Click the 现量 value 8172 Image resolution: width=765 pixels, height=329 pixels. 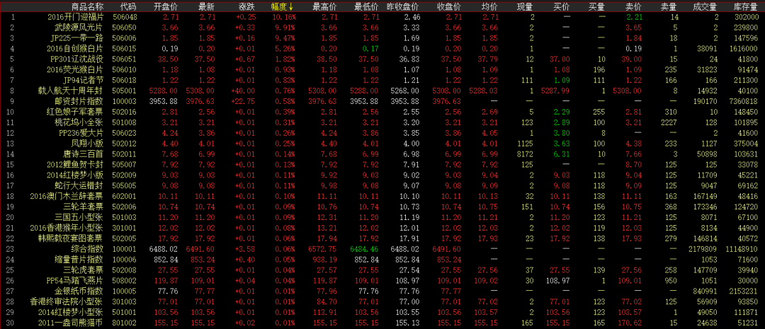(x=526, y=154)
